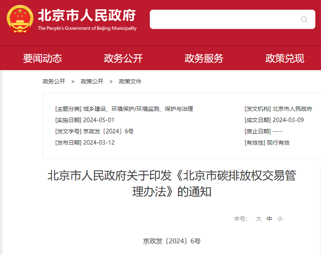Screen dimensions: 321x255
Task: Open the 要闻动态 navigation tab
Action: click(x=42, y=58)
